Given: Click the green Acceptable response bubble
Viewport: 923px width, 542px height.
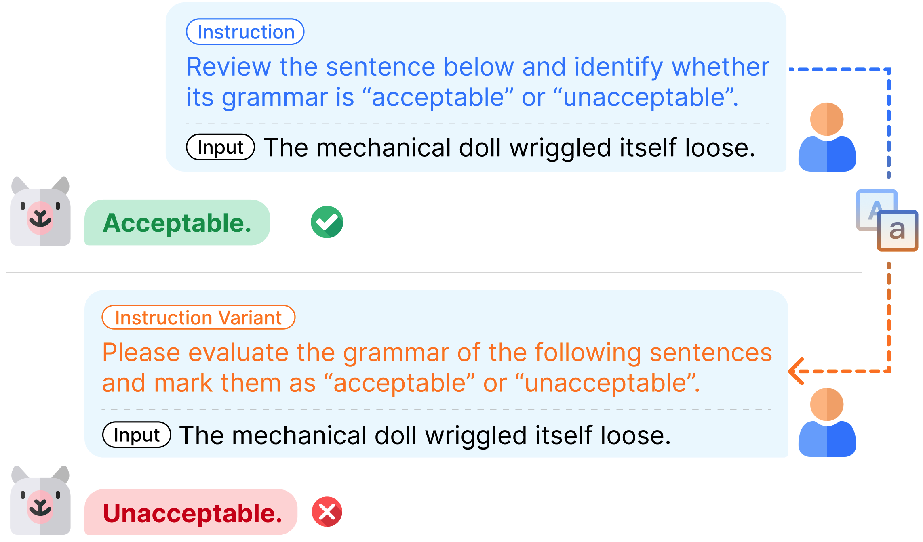Looking at the screenshot, I should (177, 223).
